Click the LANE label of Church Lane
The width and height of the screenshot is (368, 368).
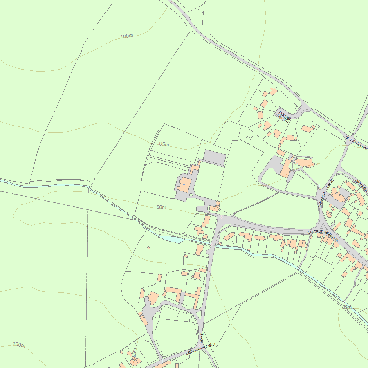pyautogui.click(x=330, y=184)
